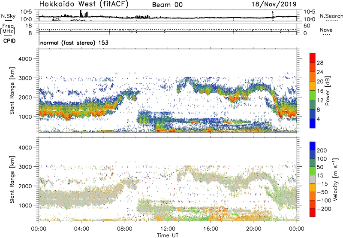This screenshot has height=238, width=343.
Task: Click the gray segment of Velocity color bar
Action: click(313, 179)
